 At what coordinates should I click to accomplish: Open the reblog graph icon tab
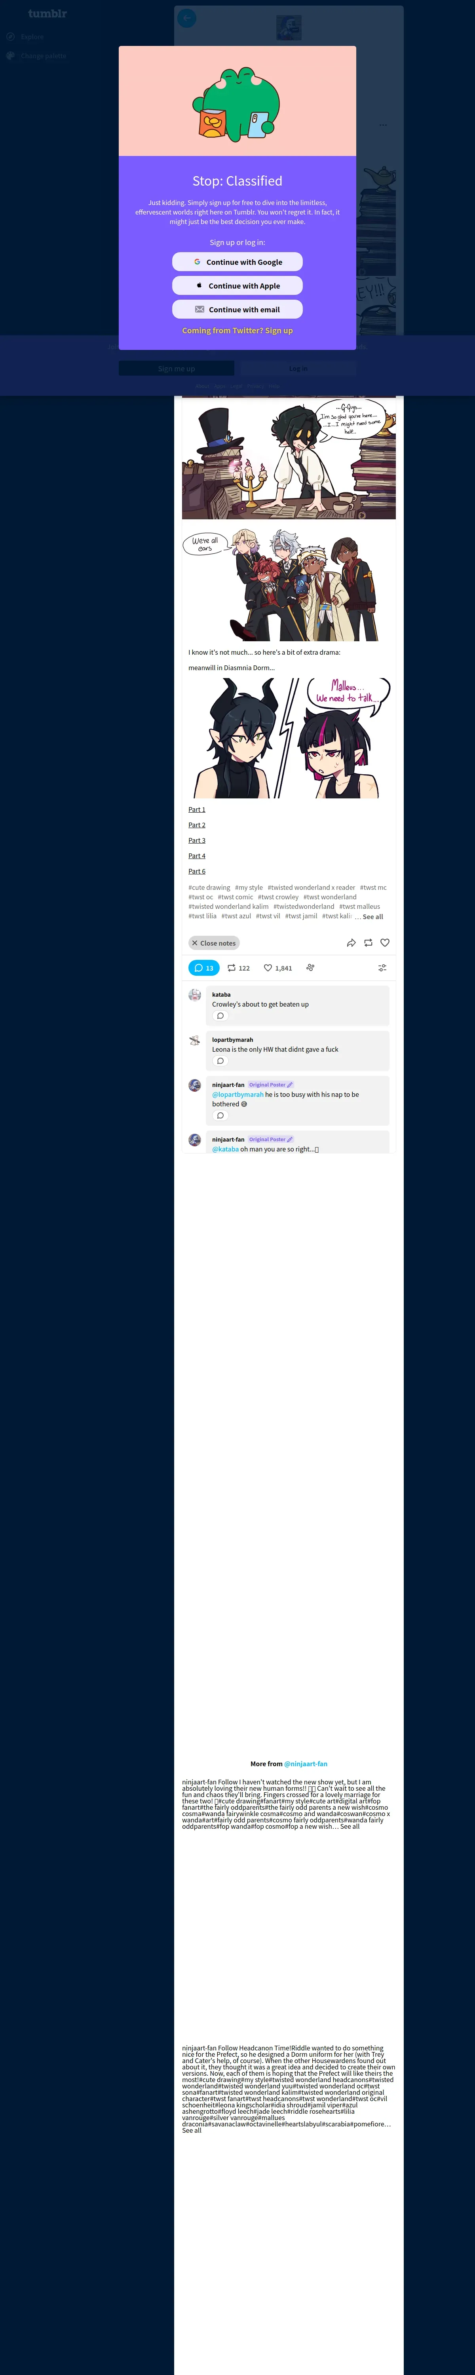[x=311, y=968]
